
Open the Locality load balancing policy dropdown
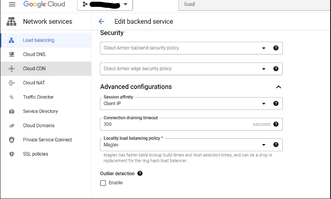(x=191, y=145)
